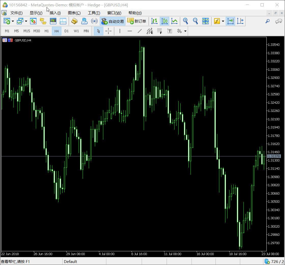Image resolution: width=285 pixels, height=265 pixels.
Task: Select the trendline drawing tool
Action: point(140,31)
